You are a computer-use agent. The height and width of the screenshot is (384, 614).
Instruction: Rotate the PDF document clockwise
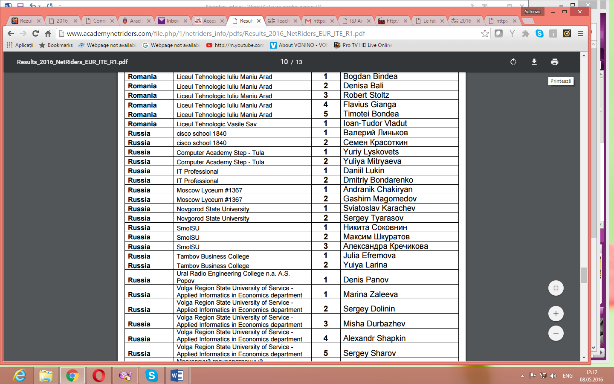coord(513,62)
